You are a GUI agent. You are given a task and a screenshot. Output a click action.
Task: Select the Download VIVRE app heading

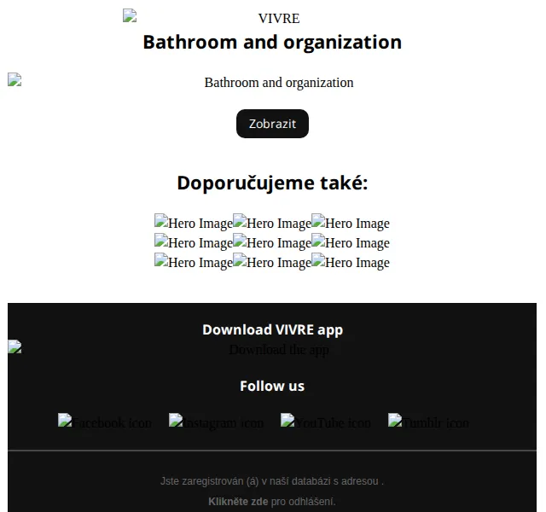[272, 329]
